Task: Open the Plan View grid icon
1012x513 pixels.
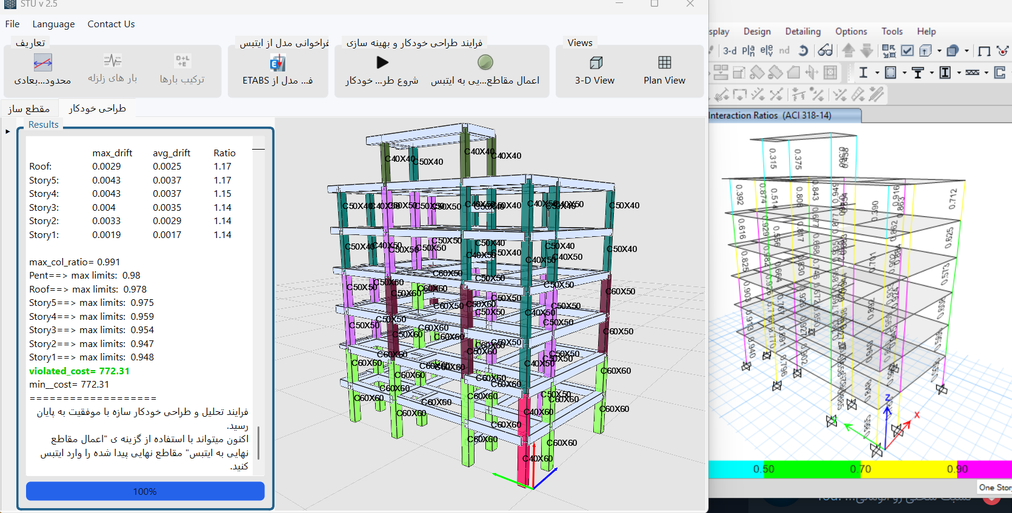Action: 664,63
